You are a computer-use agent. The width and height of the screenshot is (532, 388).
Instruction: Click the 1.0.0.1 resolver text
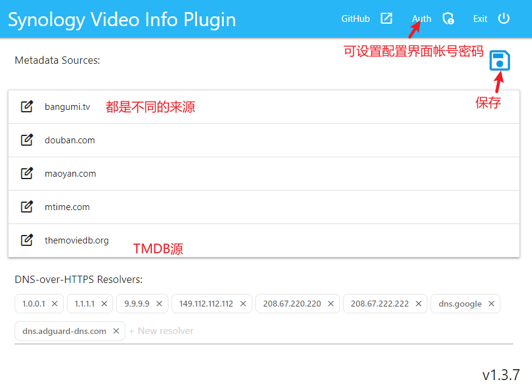pos(33,304)
